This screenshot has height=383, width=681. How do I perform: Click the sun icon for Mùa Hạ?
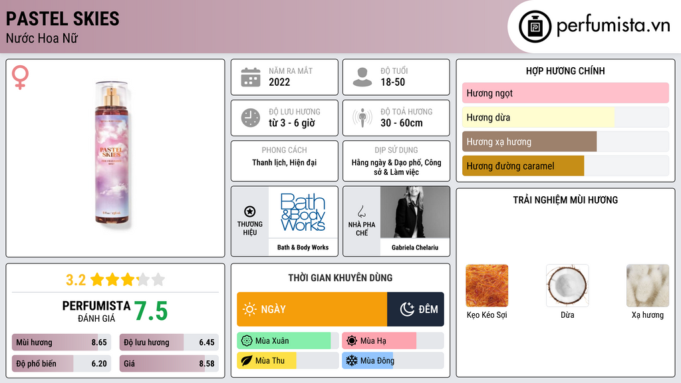(352, 341)
